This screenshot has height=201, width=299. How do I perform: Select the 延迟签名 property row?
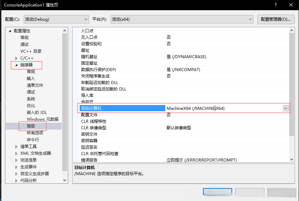pyautogui.click(x=184, y=147)
